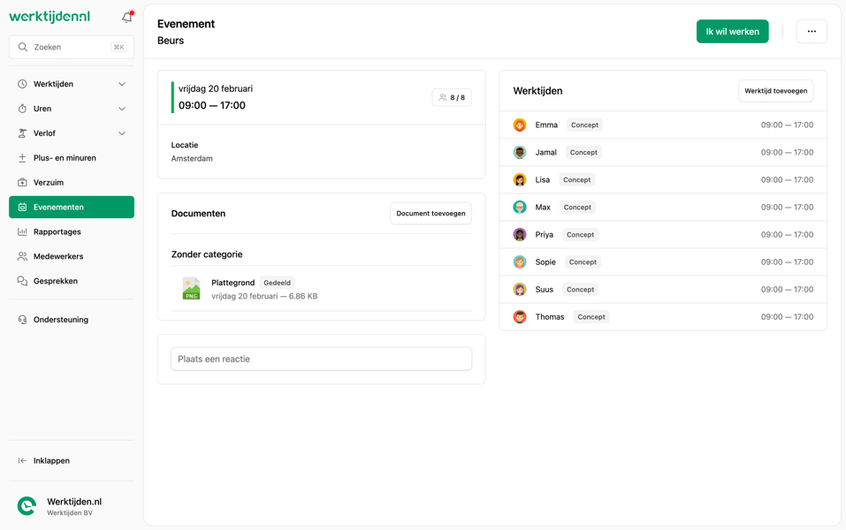
Task: Add a document via Document toevoegen
Action: (x=431, y=213)
